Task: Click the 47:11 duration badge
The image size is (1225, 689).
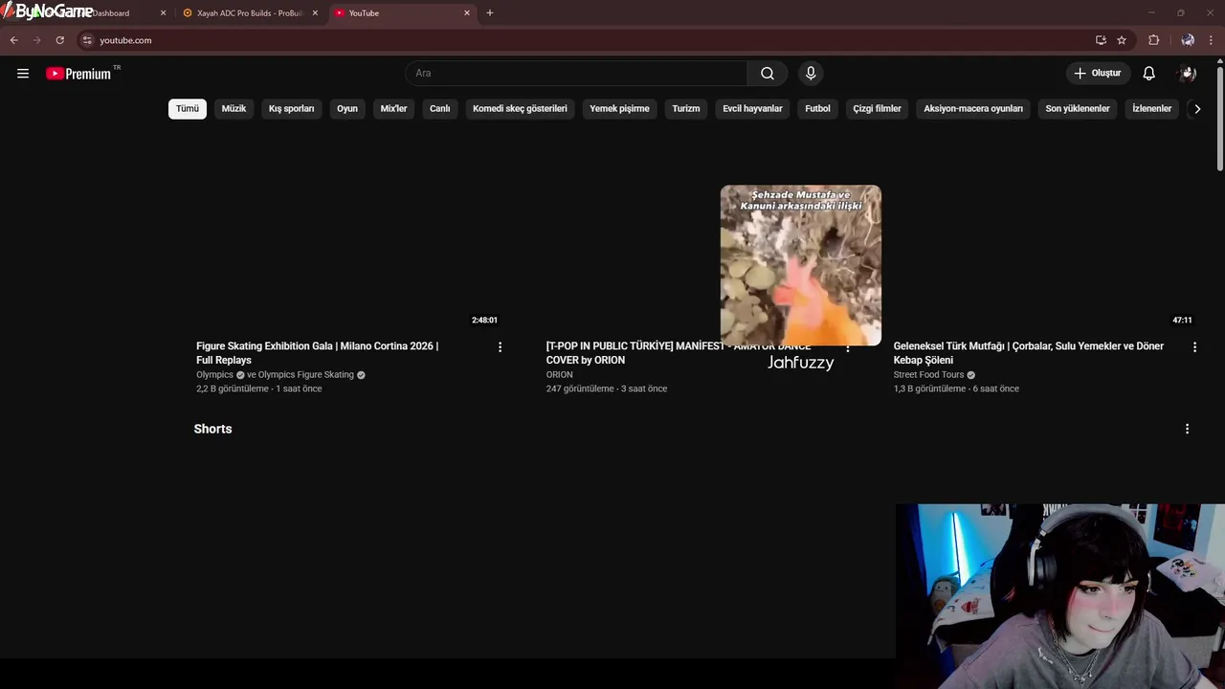Action: coord(1182,321)
